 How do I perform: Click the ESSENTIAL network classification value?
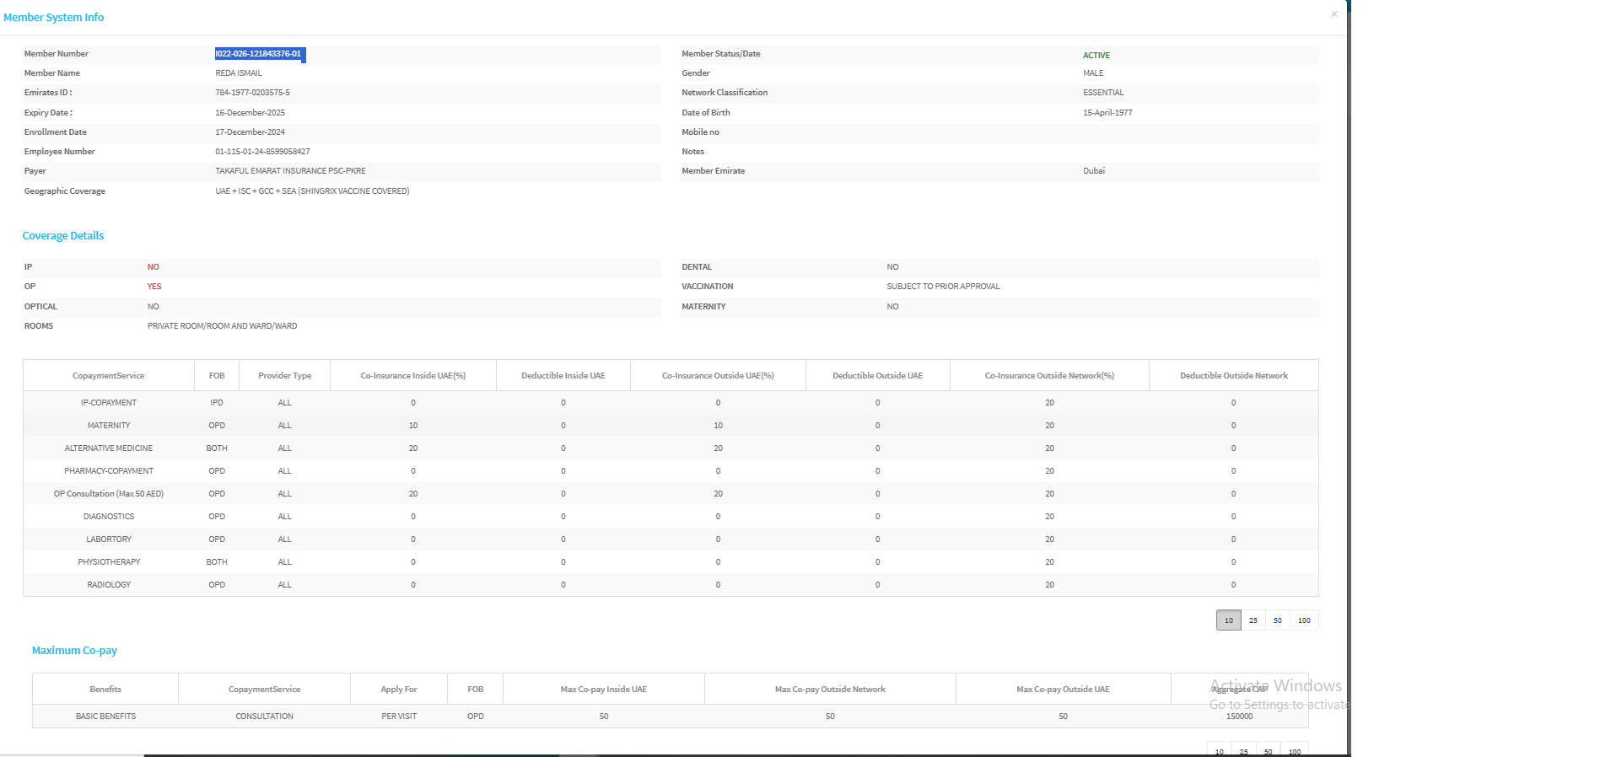1103,93
